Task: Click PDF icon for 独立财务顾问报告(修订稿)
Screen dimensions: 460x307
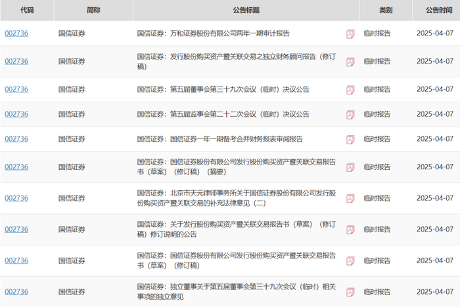Action: (350, 61)
